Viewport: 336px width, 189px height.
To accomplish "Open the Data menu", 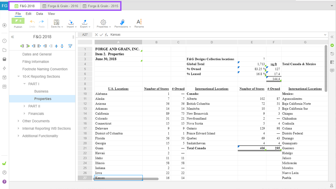I will [40, 14].
